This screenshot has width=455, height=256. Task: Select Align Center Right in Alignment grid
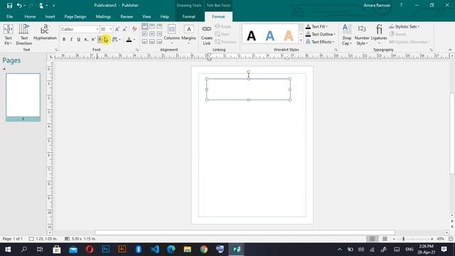coord(159,34)
